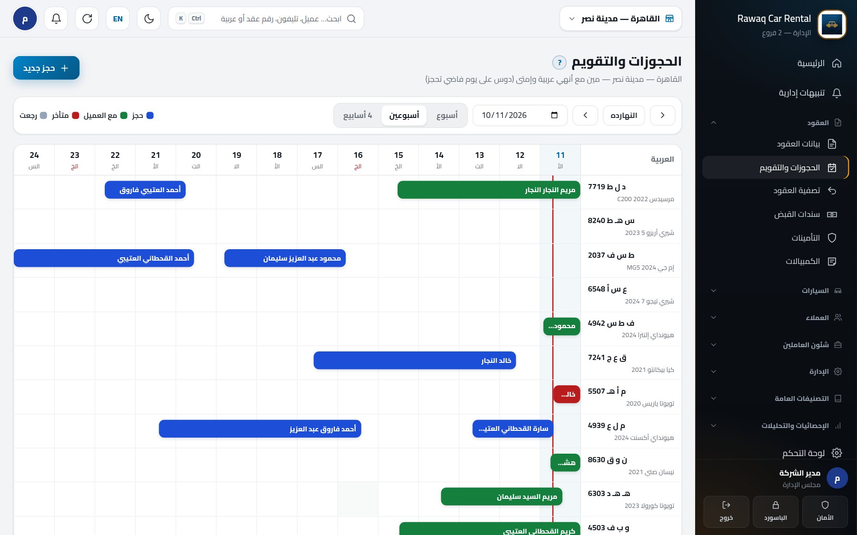Open the calendar picker in the date field
The height and width of the screenshot is (535, 857).
(554, 116)
